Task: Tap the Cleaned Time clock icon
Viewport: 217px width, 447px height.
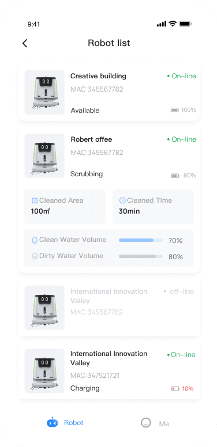Action: click(x=122, y=200)
